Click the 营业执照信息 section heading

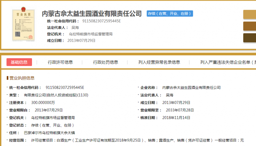tap(22, 78)
